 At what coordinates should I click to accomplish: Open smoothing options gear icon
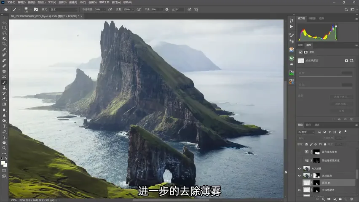click(x=167, y=10)
